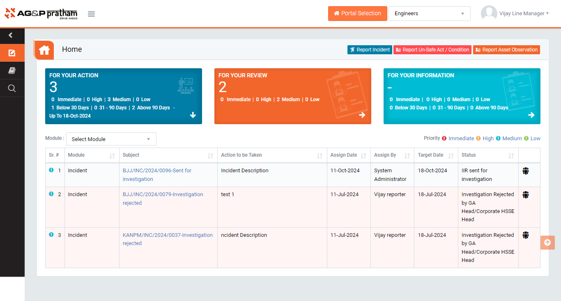Sort table by Target Date column

click(451, 156)
